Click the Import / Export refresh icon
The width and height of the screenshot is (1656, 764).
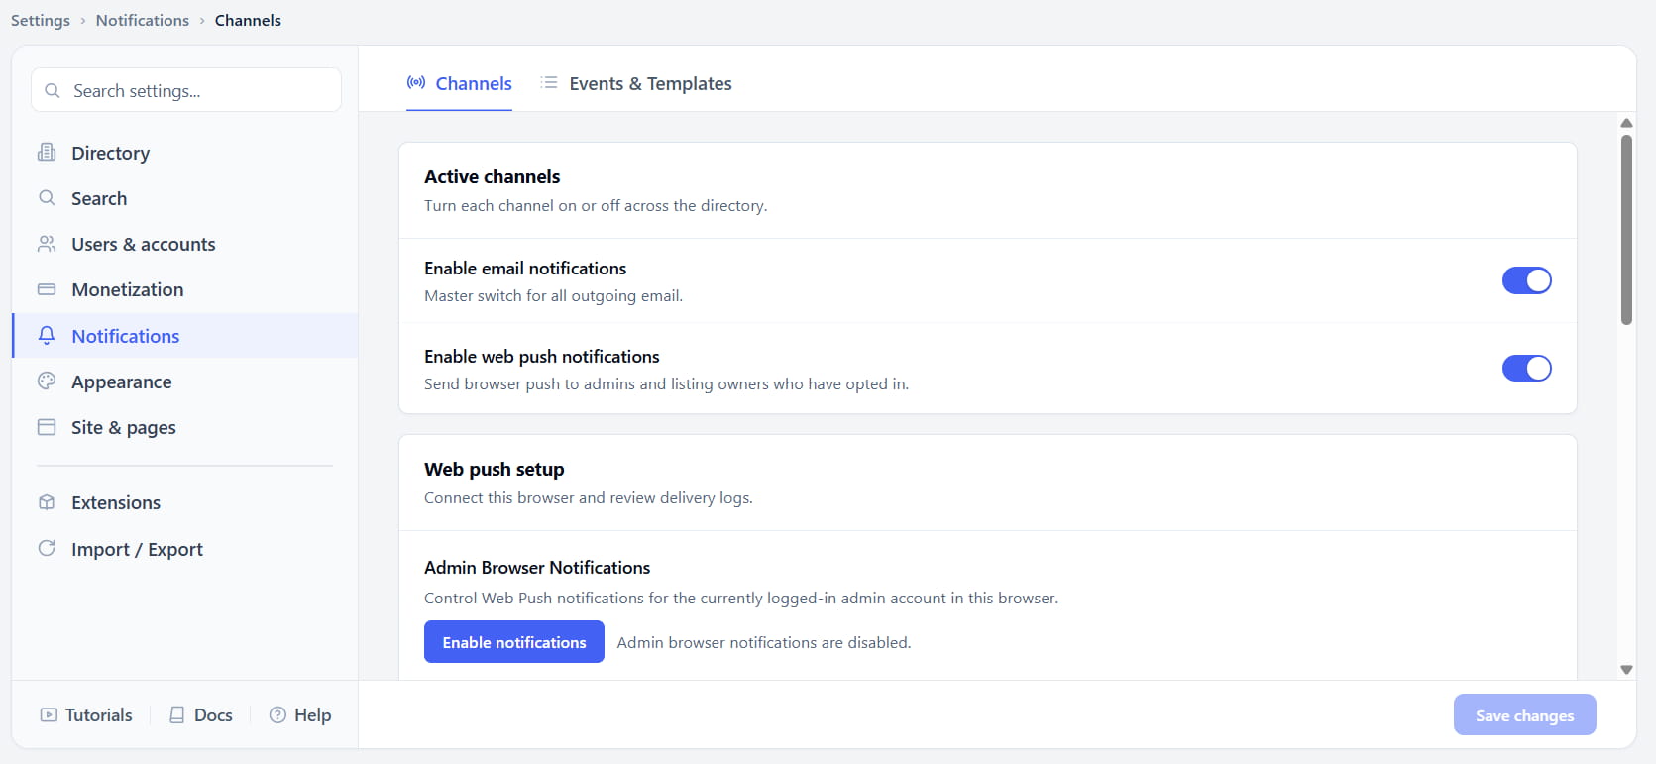[x=47, y=548]
